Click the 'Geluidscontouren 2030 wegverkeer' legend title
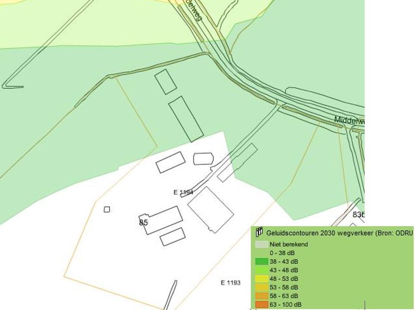The image size is (415, 310). tap(320, 233)
